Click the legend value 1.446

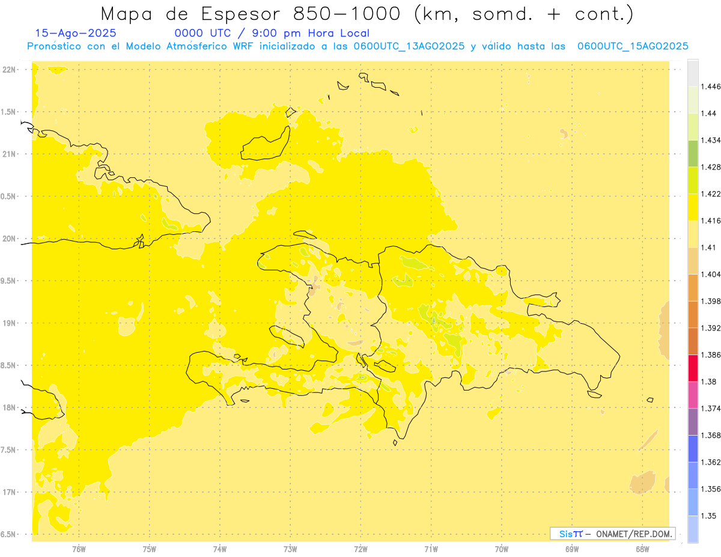(x=710, y=87)
